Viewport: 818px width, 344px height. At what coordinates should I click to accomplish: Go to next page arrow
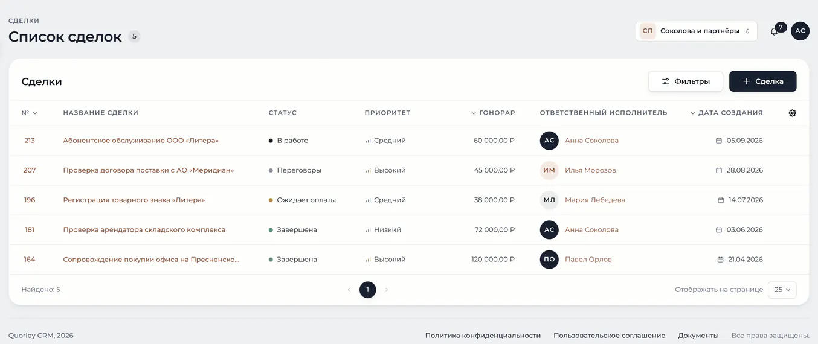[387, 290]
